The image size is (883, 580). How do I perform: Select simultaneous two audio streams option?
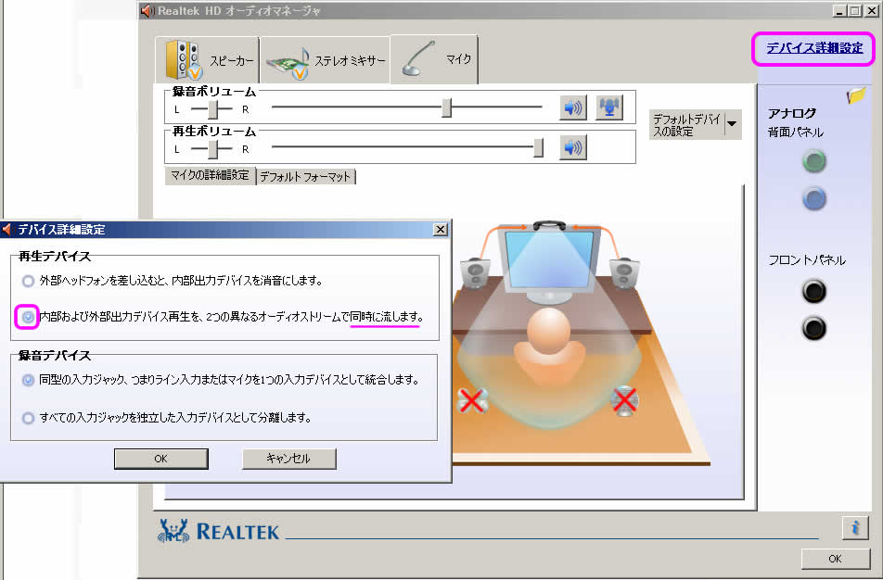[28, 317]
